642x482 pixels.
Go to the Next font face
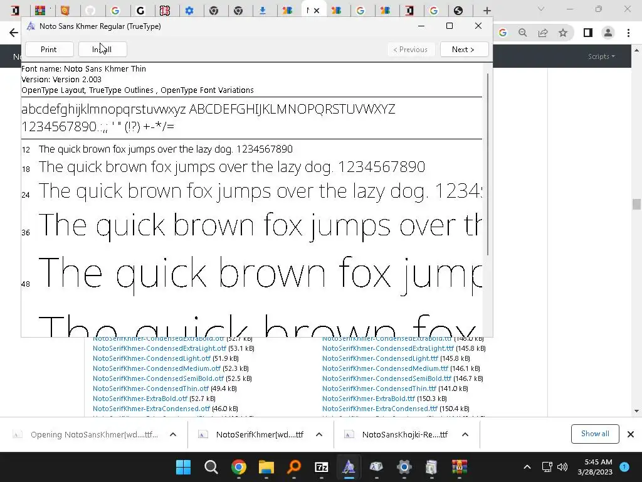coord(464,50)
